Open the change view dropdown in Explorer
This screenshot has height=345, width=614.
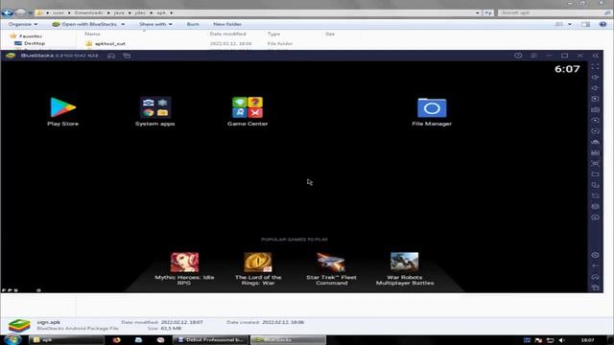click(x=570, y=24)
